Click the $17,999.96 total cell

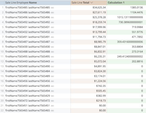coord(89,27)
